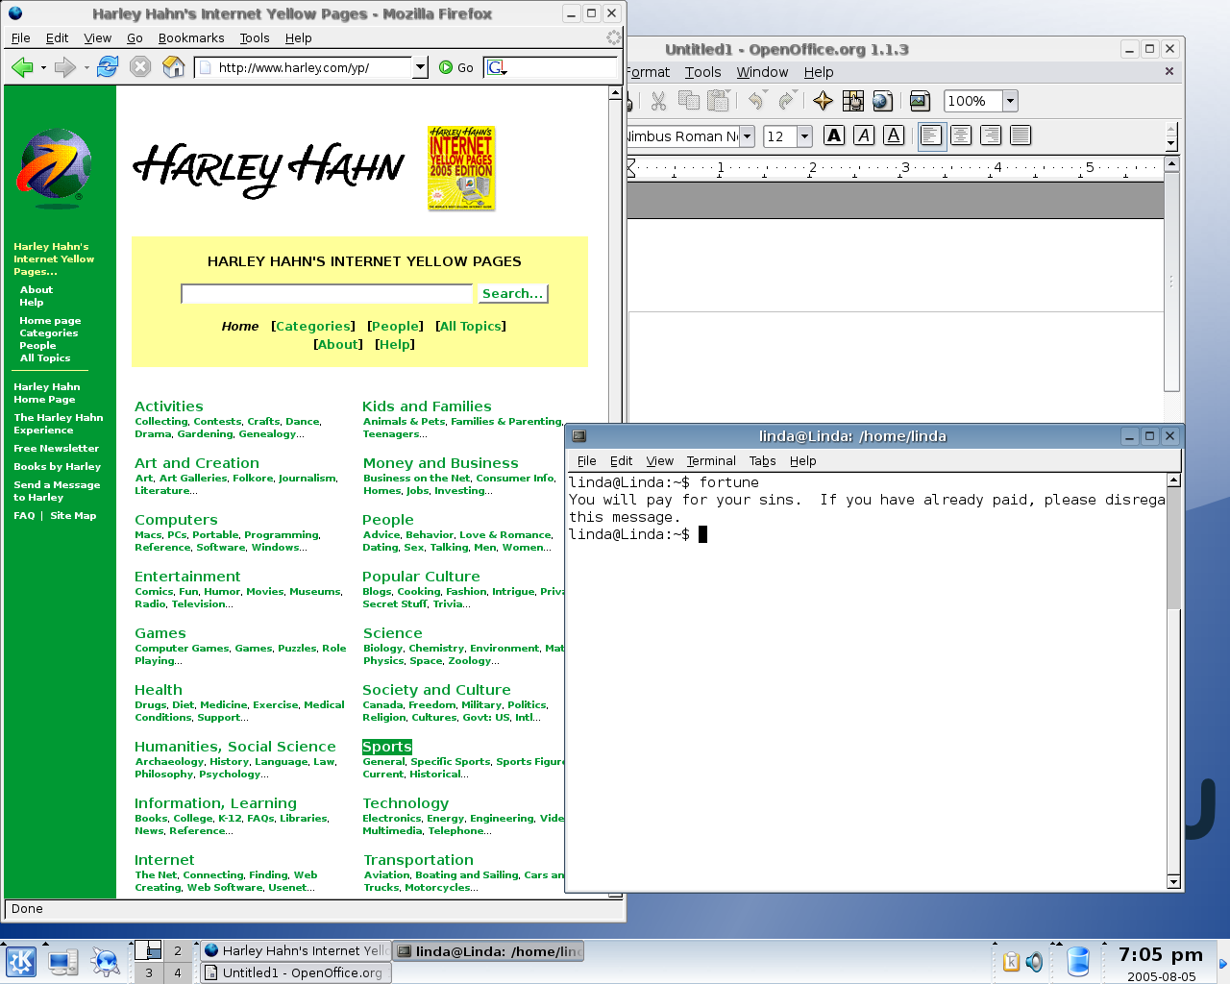This screenshot has height=984, width=1230.
Task: Click the My Computer panel icon
Action: click(x=63, y=961)
